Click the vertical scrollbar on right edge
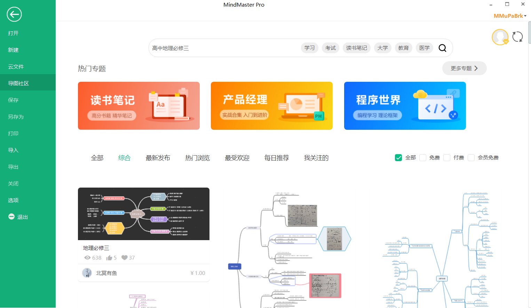 point(529,32)
